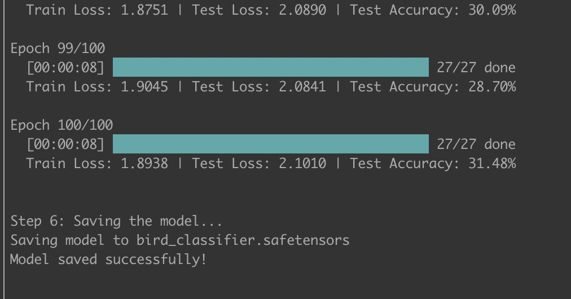Select the Test Accuracy 30.09% reading

[432, 10]
